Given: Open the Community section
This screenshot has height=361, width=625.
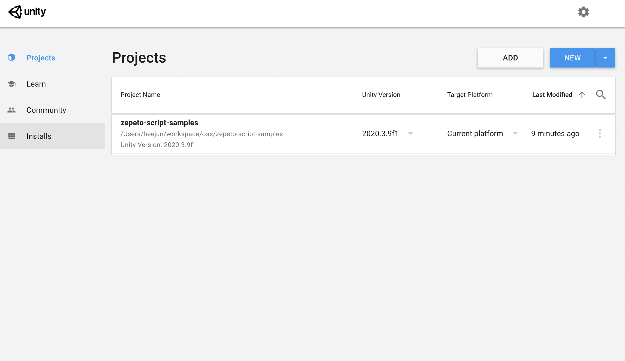Looking at the screenshot, I should coord(53,110).
